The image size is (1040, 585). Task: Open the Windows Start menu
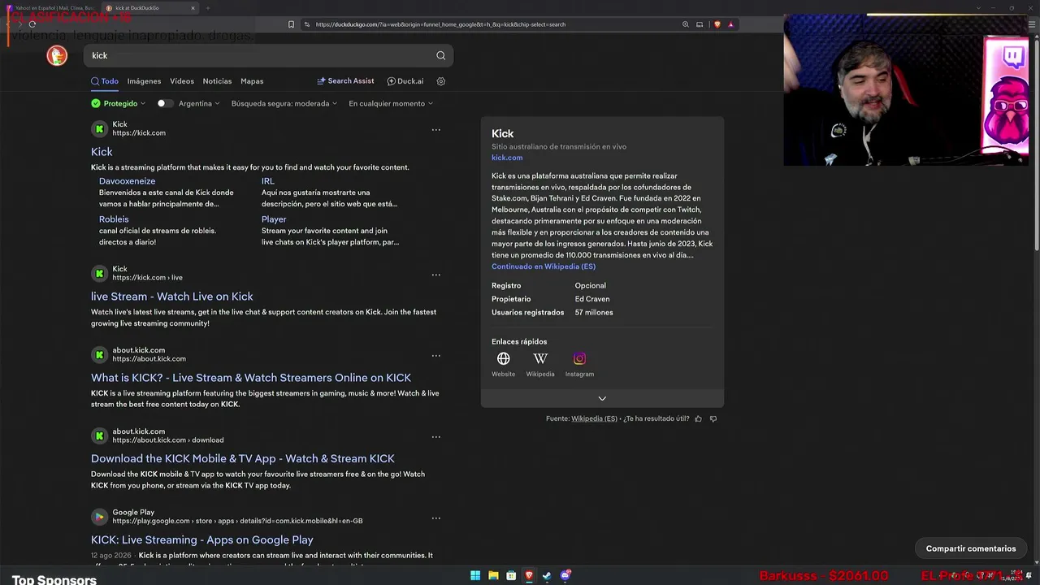click(x=475, y=576)
